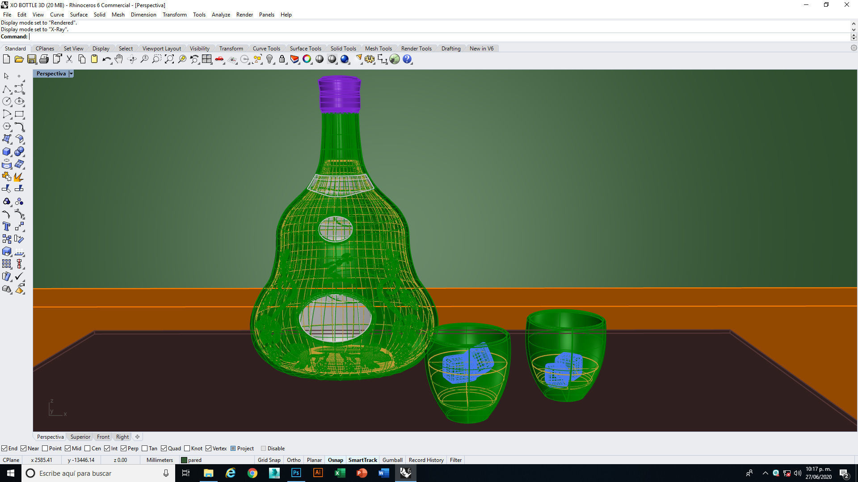Open the Perspectiva viewport dropdown arrow
The height and width of the screenshot is (482, 858).
click(71, 74)
